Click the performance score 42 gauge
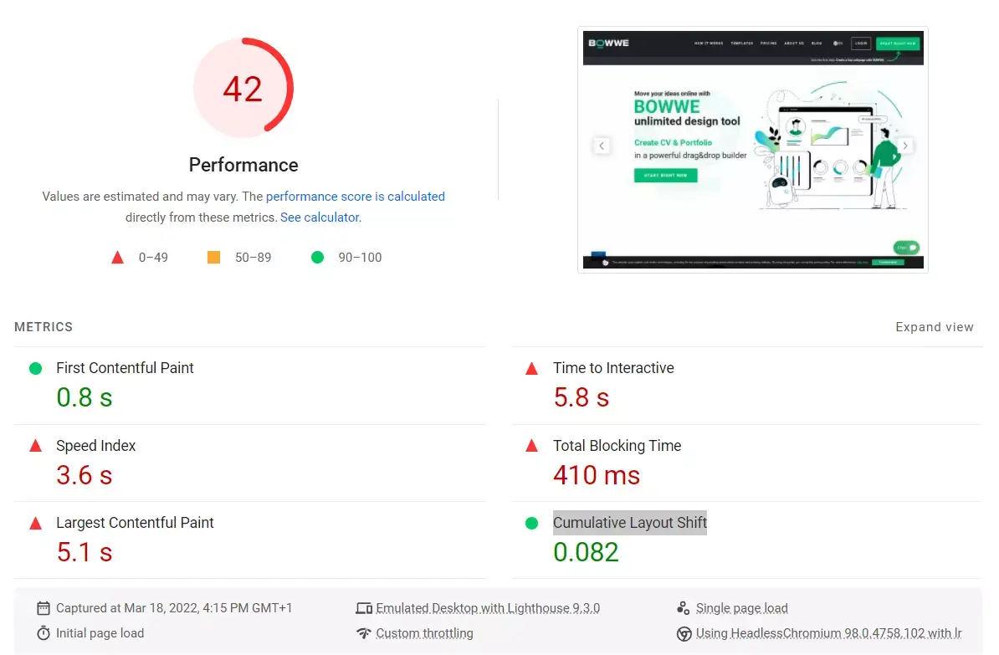Image resolution: width=999 pixels, height=655 pixels. pyautogui.click(x=243, y=88)
